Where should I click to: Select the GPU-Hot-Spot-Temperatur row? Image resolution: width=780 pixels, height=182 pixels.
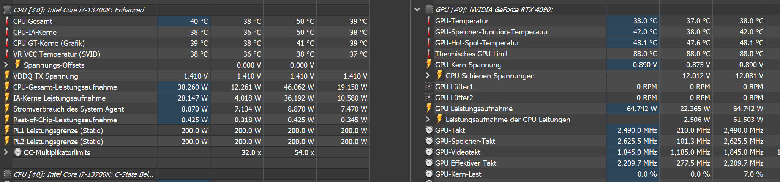coord(602,43)
